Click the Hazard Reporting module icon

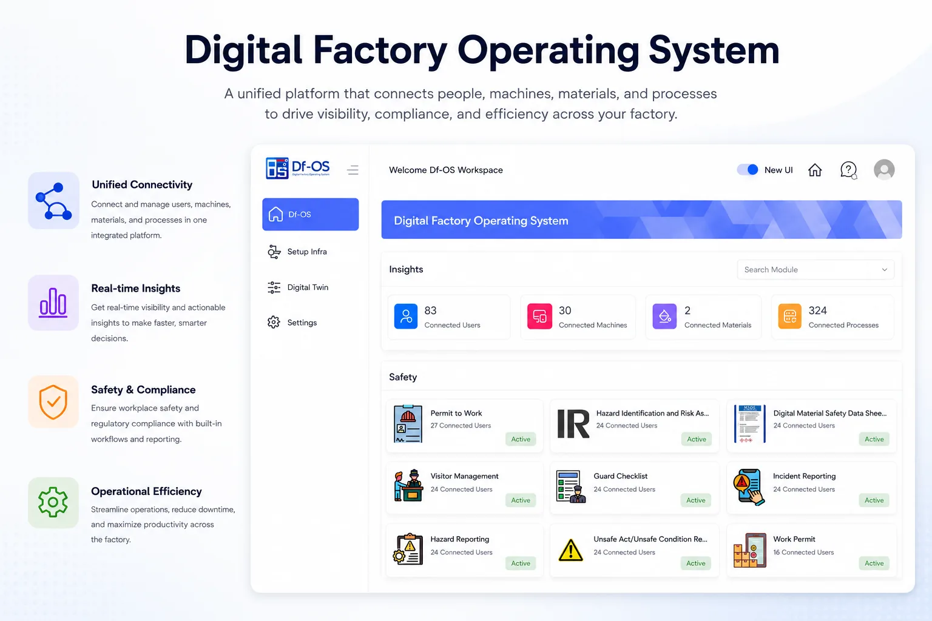pyautogui.click(x=408, y=549)
